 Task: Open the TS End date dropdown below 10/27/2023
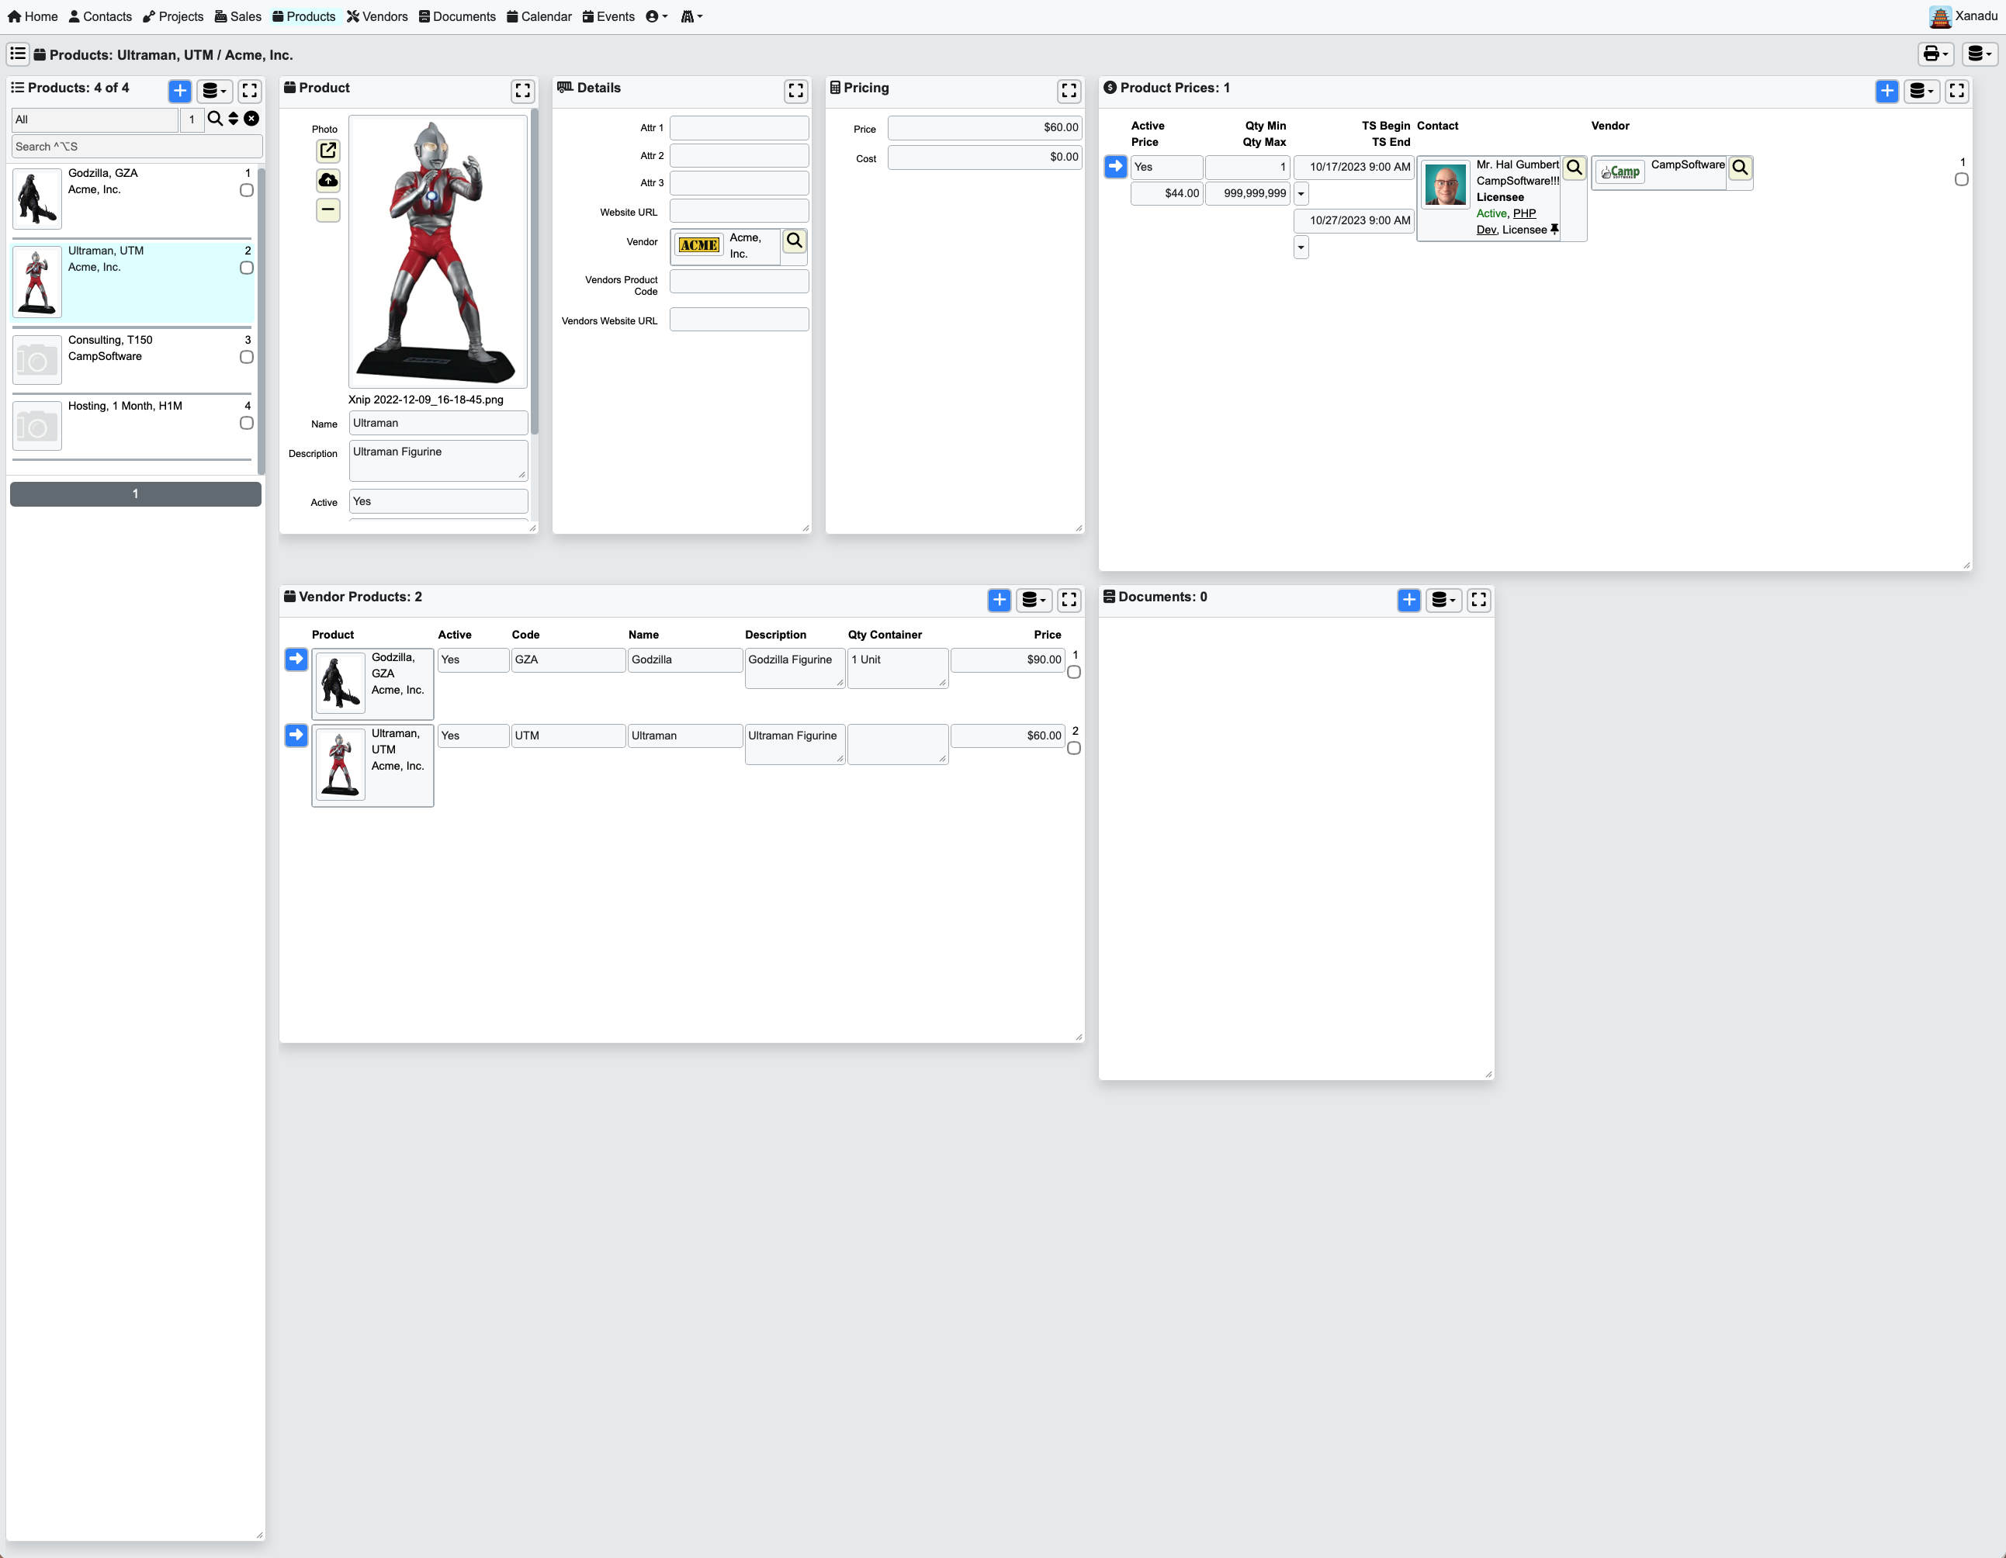[1301, 247]
